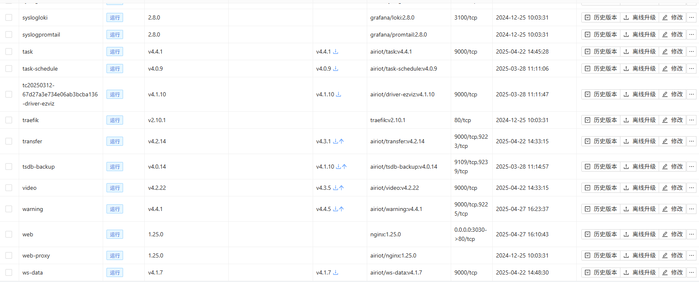
Task: Show more options for traefik
Action: point(692,120)
